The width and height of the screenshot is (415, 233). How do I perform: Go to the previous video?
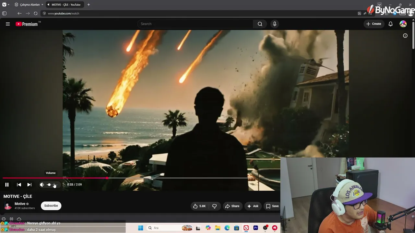(19, 184)
